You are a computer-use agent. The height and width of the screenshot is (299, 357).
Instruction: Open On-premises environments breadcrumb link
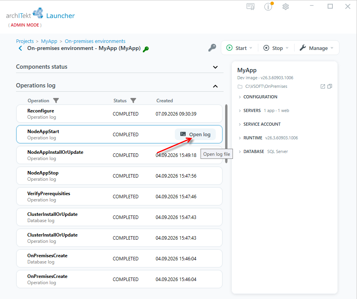(x=95, y=41)
